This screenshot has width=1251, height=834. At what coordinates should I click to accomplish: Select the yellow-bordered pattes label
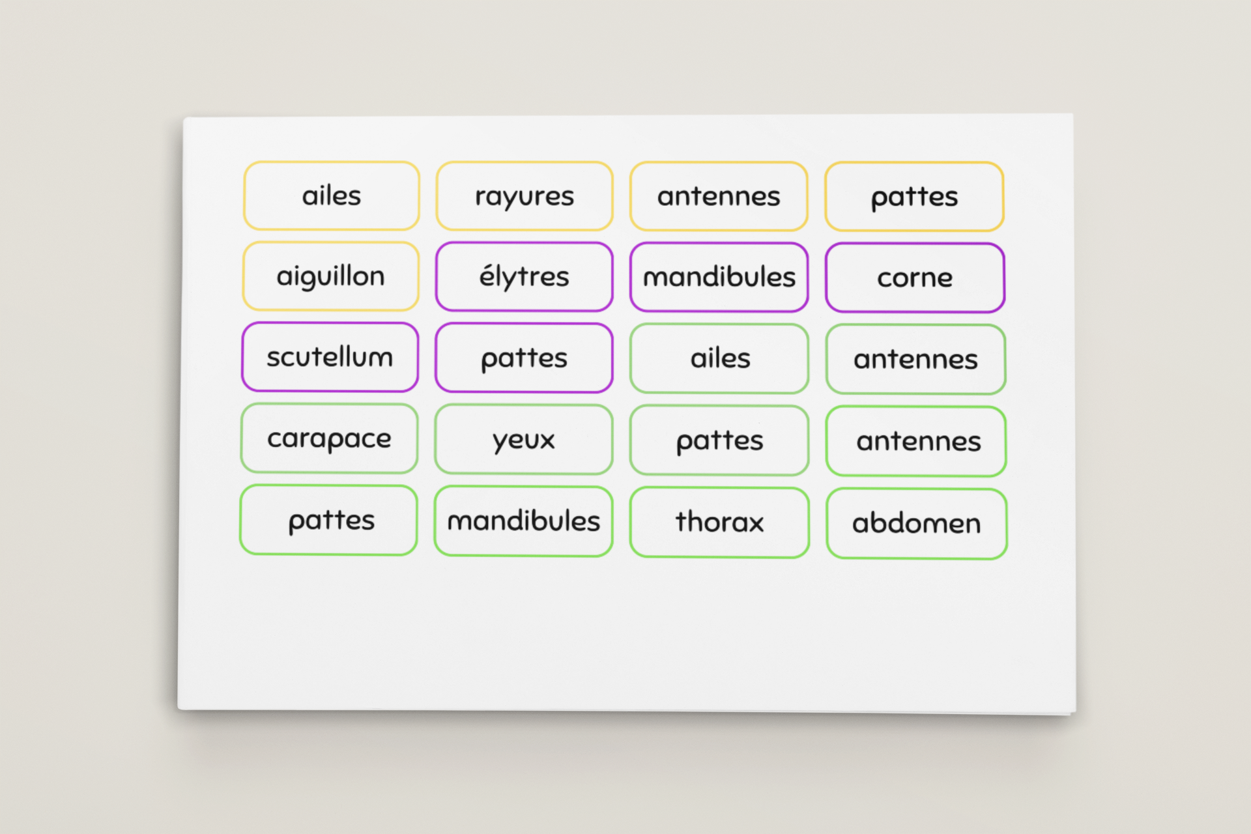click(x=914, y=197)
